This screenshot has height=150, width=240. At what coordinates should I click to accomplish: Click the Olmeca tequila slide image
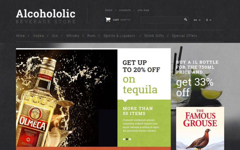[x=67, y=98]
